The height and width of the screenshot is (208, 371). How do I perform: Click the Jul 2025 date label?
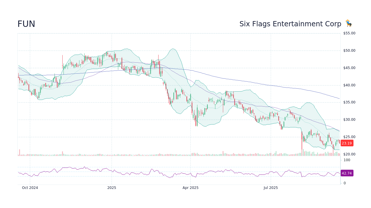pyautogui.click(x=271, y=188)
